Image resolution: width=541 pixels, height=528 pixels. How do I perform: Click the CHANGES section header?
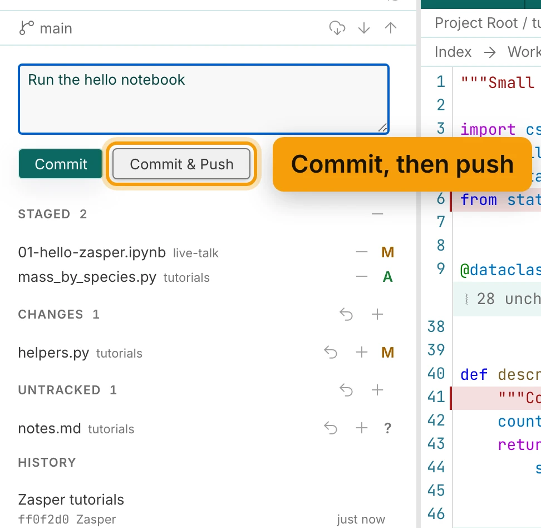click(51, 314)
